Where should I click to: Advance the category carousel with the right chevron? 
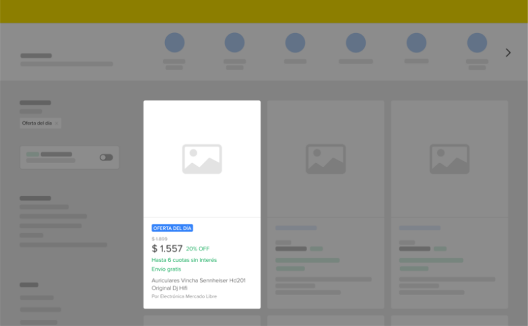tap(508, 53)
